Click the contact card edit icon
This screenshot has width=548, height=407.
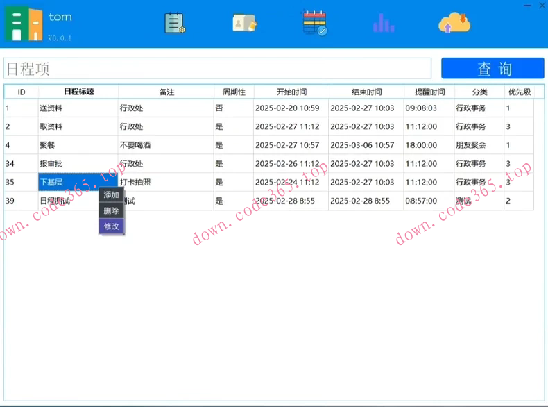point(244,23)
